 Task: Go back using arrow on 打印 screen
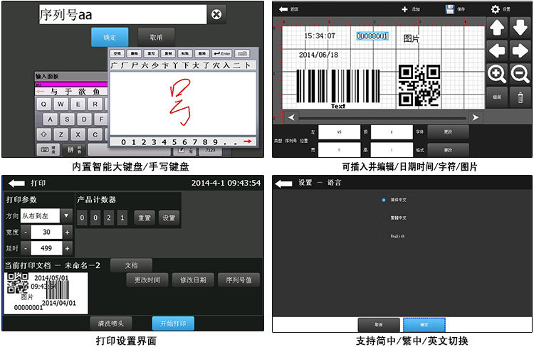(16, 183)
